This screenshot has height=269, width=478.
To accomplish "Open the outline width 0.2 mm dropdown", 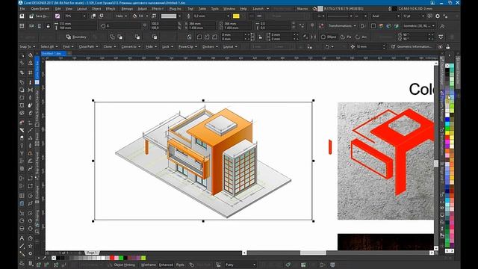I will click(x=228, y=16).
